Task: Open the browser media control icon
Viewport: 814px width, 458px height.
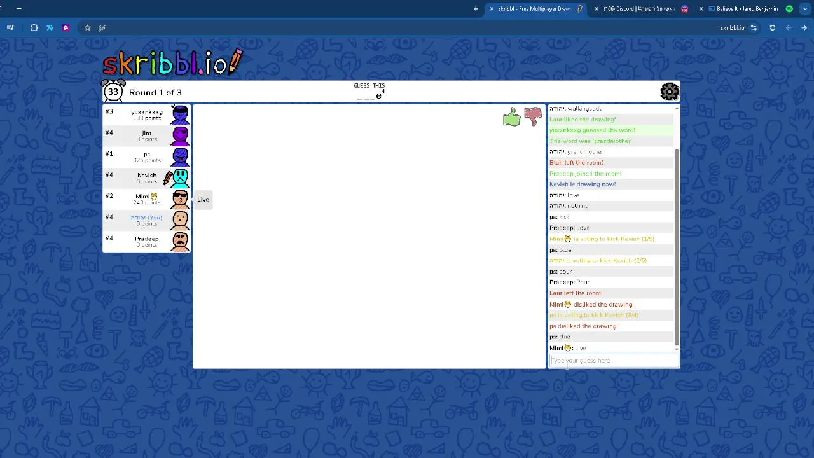Action: [x=10, y=27]
